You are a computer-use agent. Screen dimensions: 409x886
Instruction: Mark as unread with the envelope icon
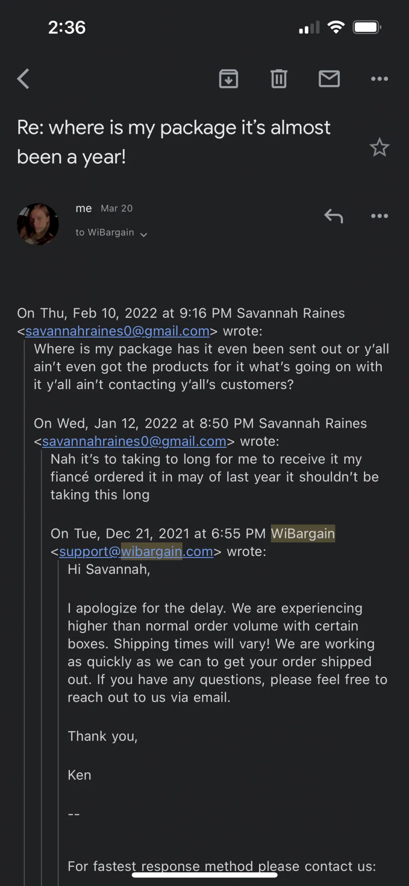(329, 79)
